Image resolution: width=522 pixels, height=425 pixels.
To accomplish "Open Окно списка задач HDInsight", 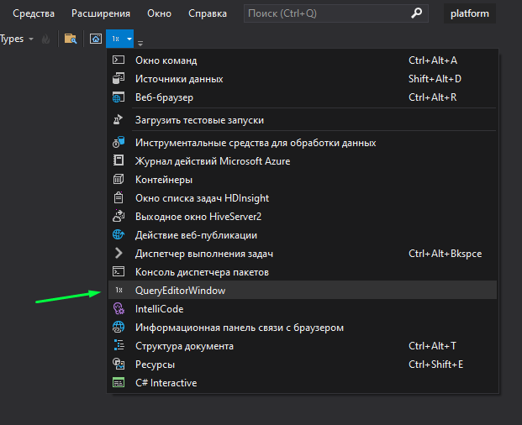I will [x=202, y=198].
